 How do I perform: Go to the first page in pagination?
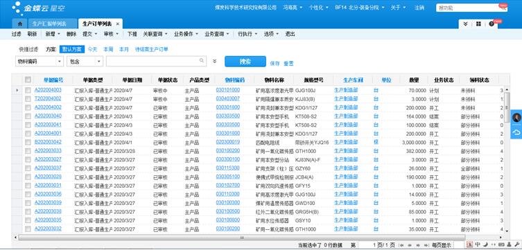tap(401, 245)
